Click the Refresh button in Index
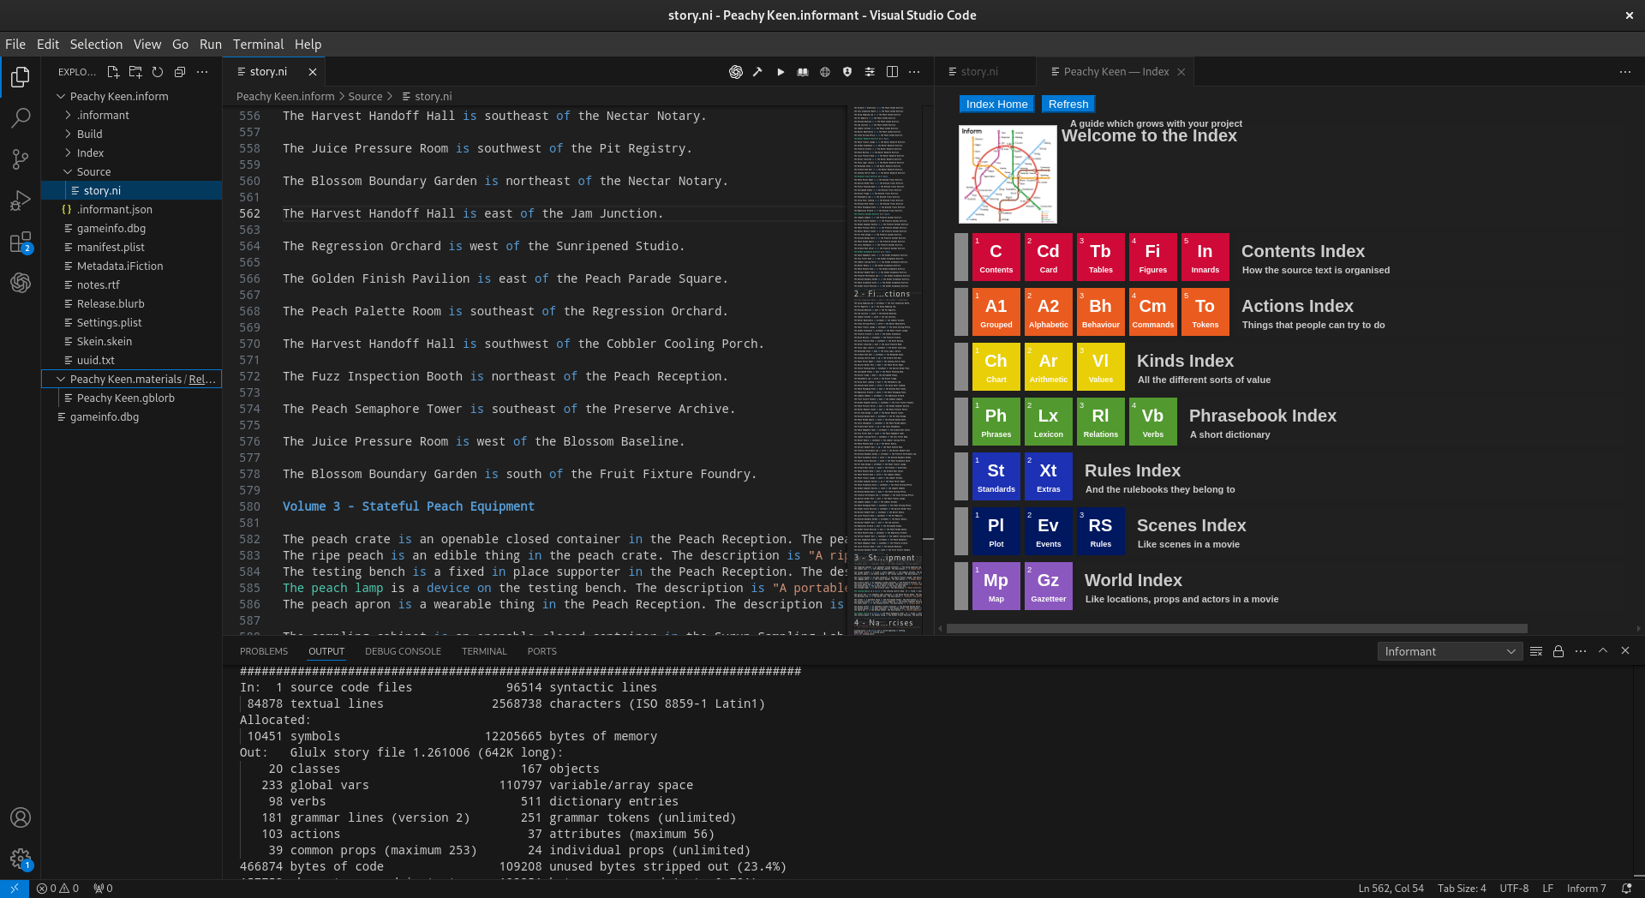 (1068, 104)
